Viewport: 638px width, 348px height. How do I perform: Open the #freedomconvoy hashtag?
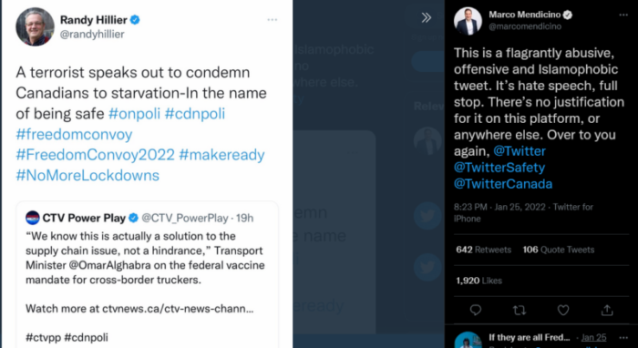point(74,134)
